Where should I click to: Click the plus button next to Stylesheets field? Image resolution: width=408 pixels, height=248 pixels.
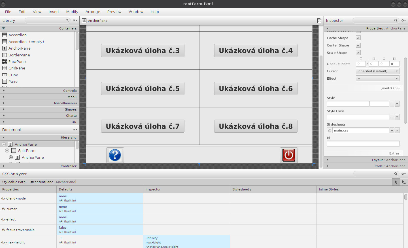(x=392, y=130)
